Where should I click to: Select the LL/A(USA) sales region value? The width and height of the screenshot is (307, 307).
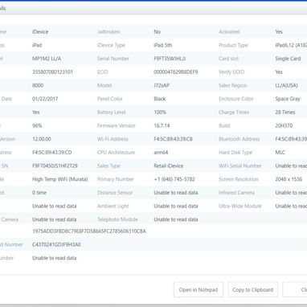tap(286, 85)
